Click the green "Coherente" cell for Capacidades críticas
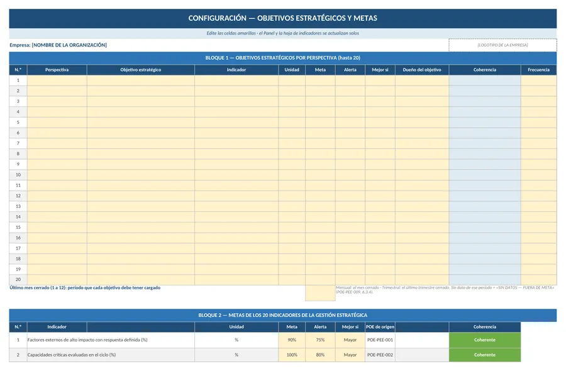The image size is (566, 371). 485,355
